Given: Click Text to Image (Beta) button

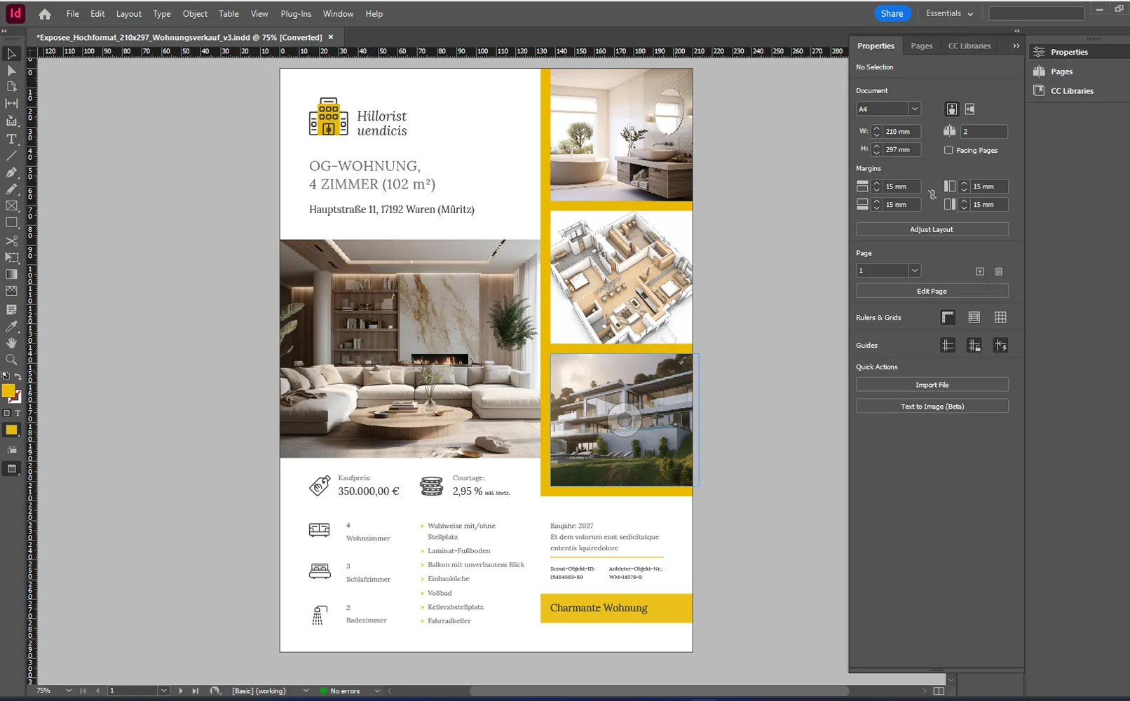Looking at the screenshot, I should (x=932, y=407).
